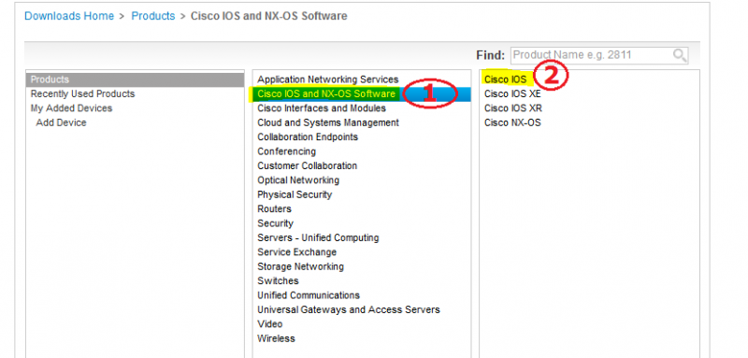Pick the Video category
This screenshot has width=748, height=358.
coord(270,323)
